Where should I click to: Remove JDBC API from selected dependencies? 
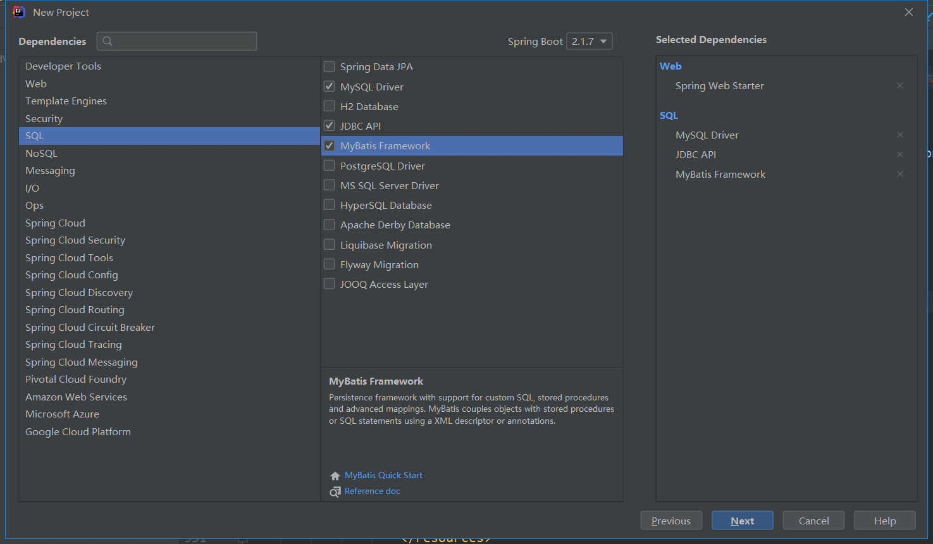(x=900, y=154)
